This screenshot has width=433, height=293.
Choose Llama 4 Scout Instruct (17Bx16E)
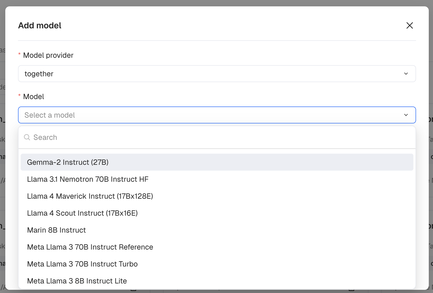[217, 213]
